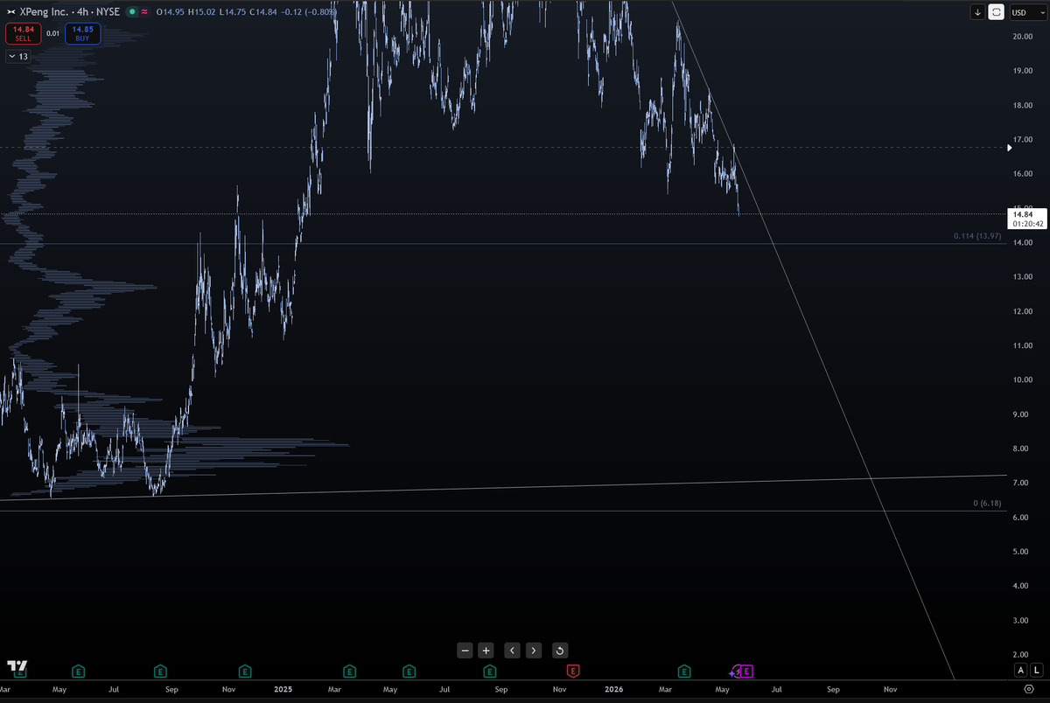Click the countdown timer 01:20:42 on axis
The image size is (1050, 703).
tap(1027, 224)
